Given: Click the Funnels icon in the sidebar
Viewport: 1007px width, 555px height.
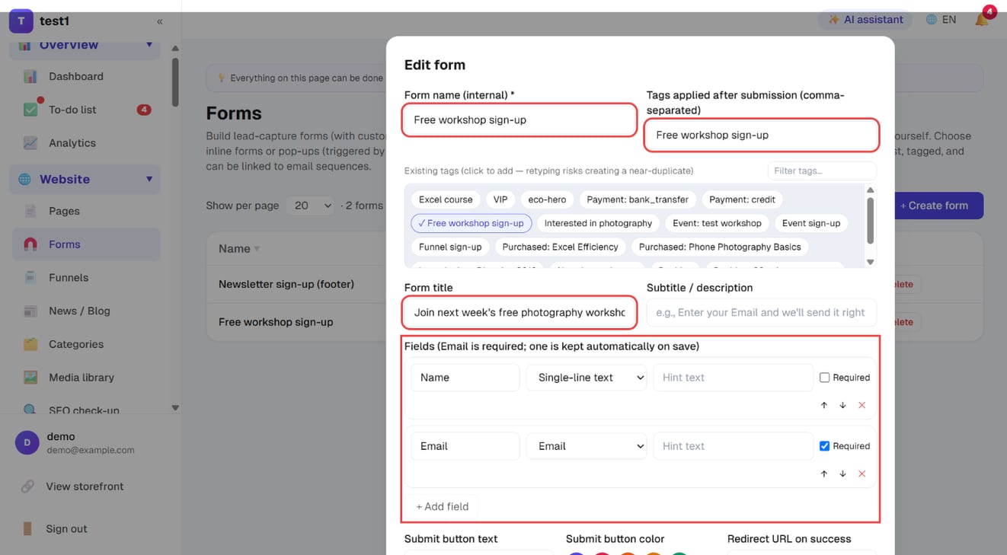Looking at the screenshot, I should 30,278.
